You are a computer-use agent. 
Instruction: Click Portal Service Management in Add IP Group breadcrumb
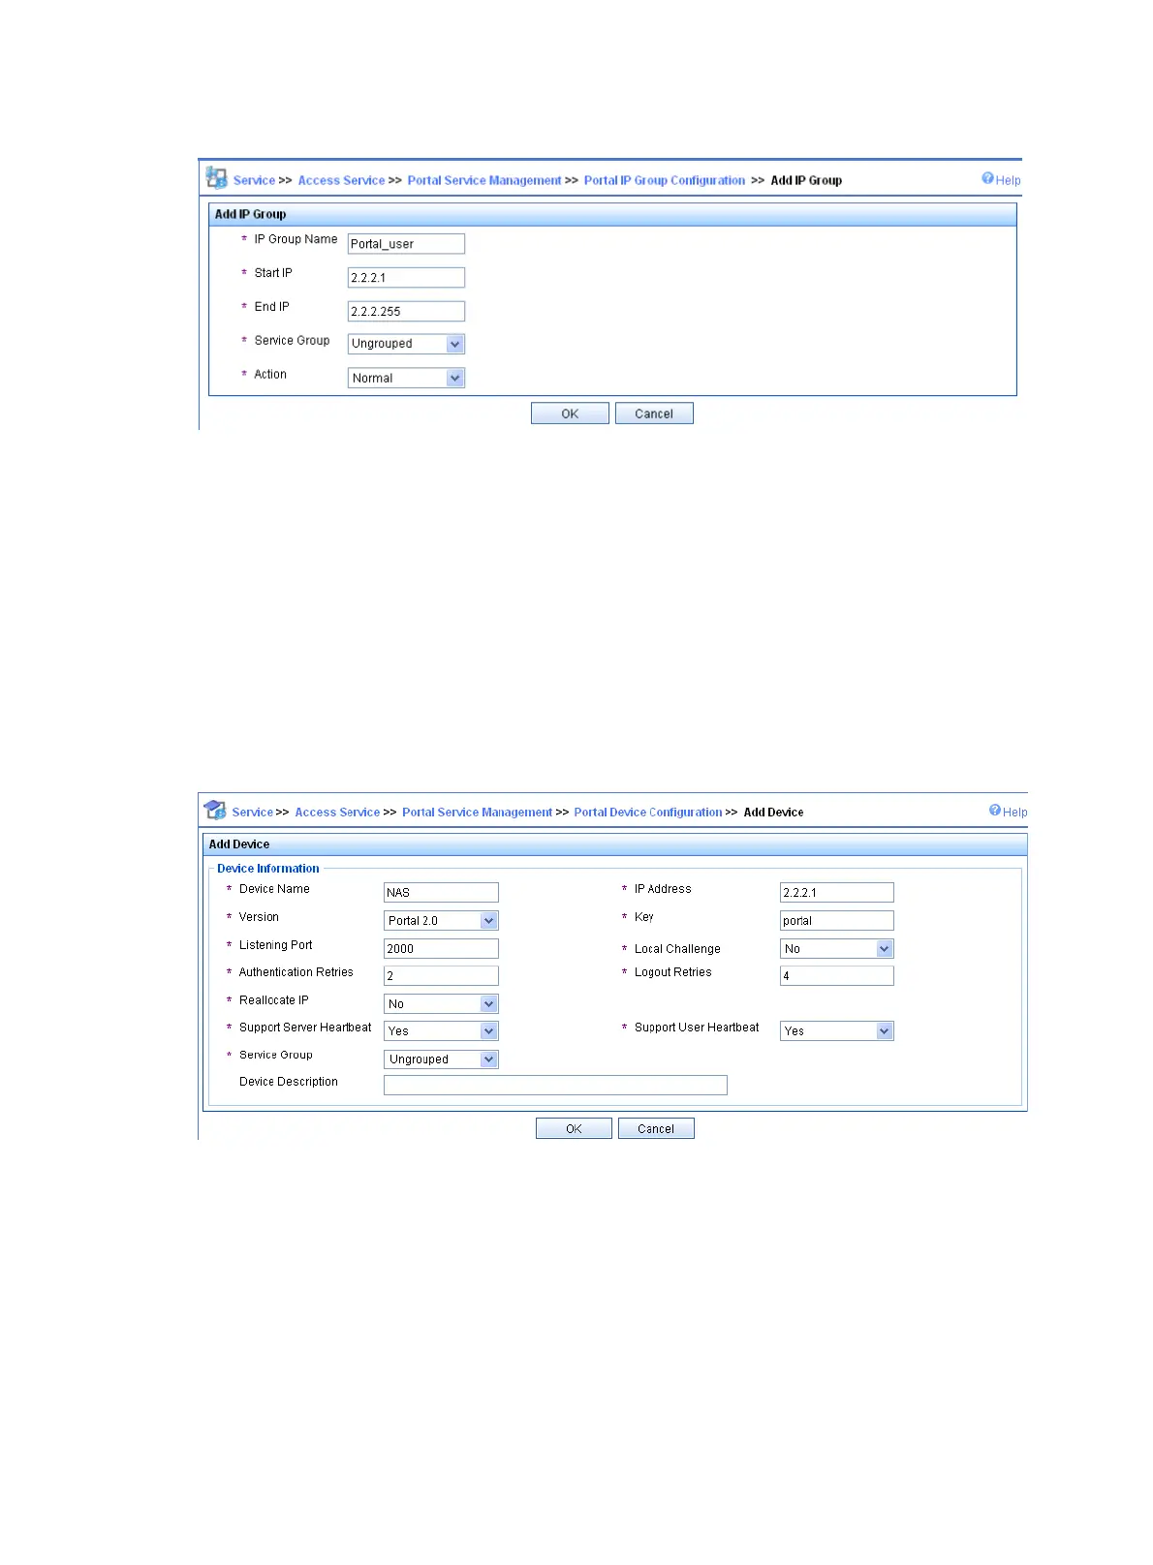click(x=484, y=180)
